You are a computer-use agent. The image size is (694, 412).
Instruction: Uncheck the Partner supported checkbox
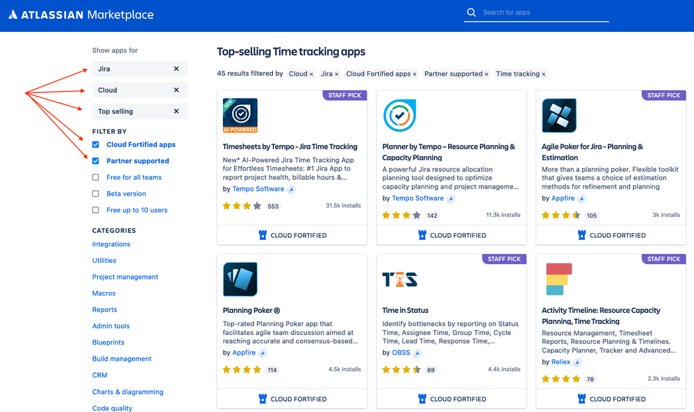(96, 161)
